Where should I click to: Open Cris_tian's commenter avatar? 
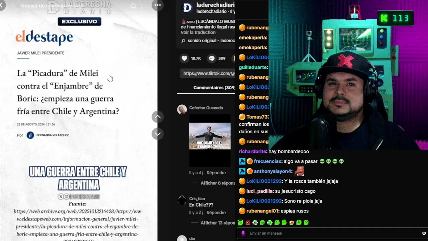(182, 200)
